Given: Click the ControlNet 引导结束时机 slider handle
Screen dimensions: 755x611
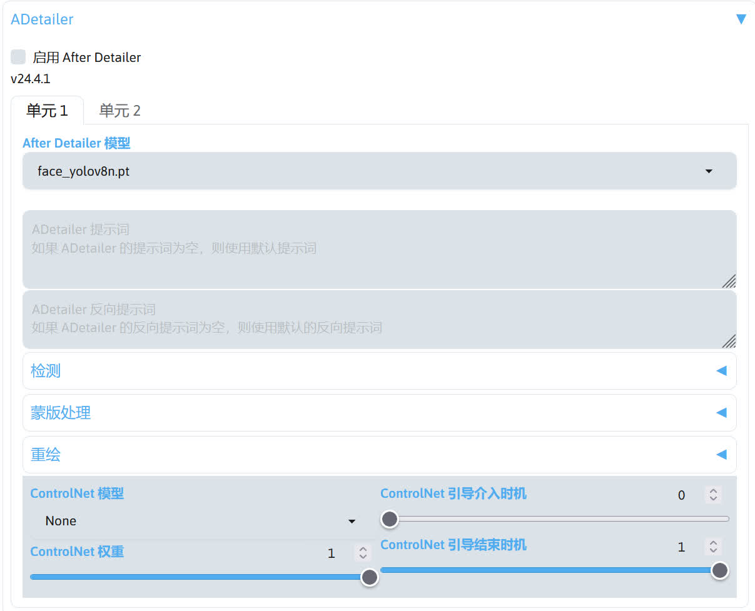Looking at the screenshot, I should [x=720, y=570].
